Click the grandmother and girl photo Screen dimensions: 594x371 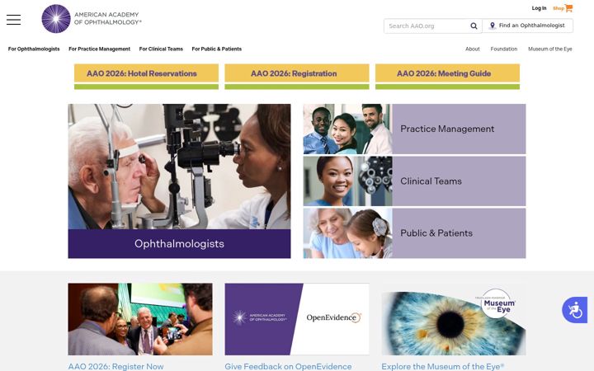(x=348, y=233)
